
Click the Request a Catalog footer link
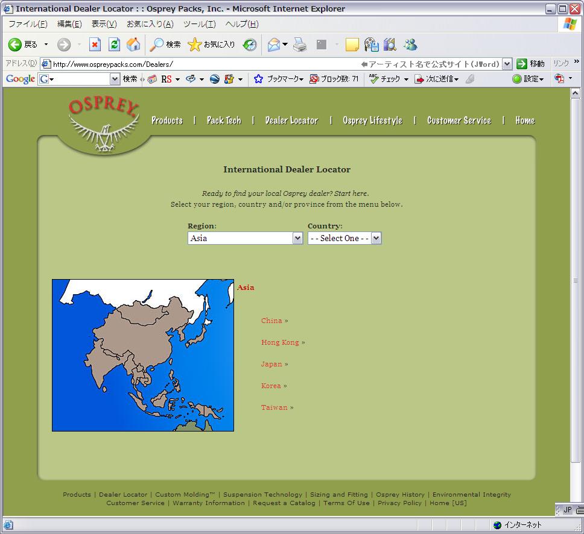(x=284, y=503)
